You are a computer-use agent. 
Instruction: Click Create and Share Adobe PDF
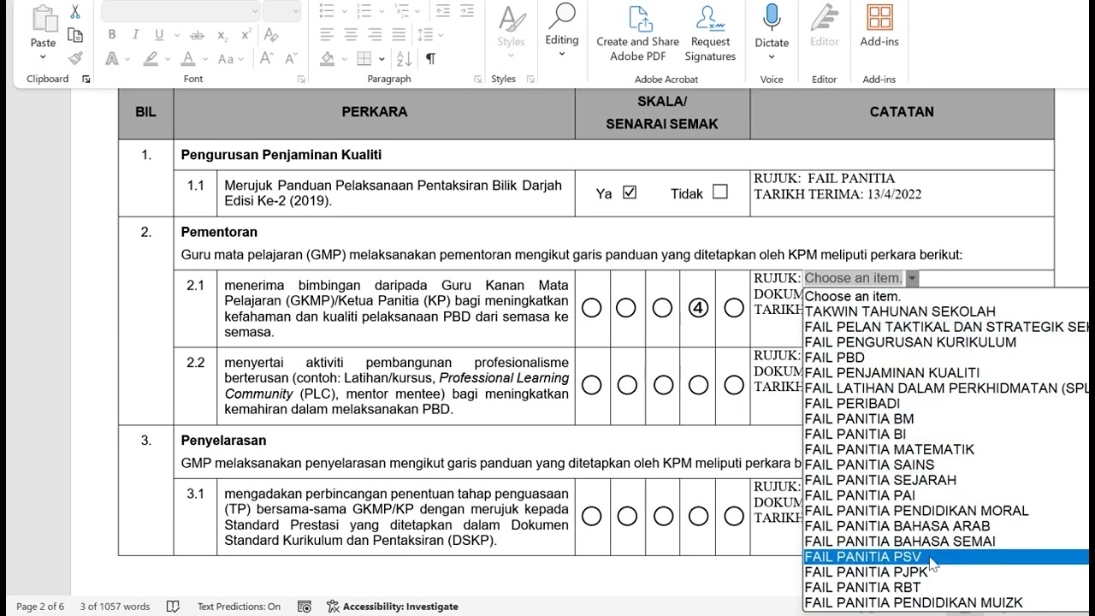click(637, 34)
